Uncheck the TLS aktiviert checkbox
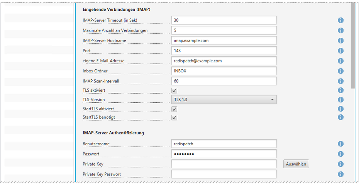359x184 pixels. [x=174, y=90]
